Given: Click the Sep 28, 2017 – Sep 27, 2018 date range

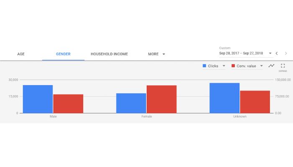Looking at the screenshot, I should pyautogui.click(x=241, y=53).
